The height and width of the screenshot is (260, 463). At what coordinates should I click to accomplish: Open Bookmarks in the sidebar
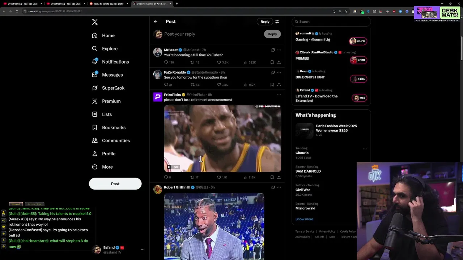click(109, 127)
